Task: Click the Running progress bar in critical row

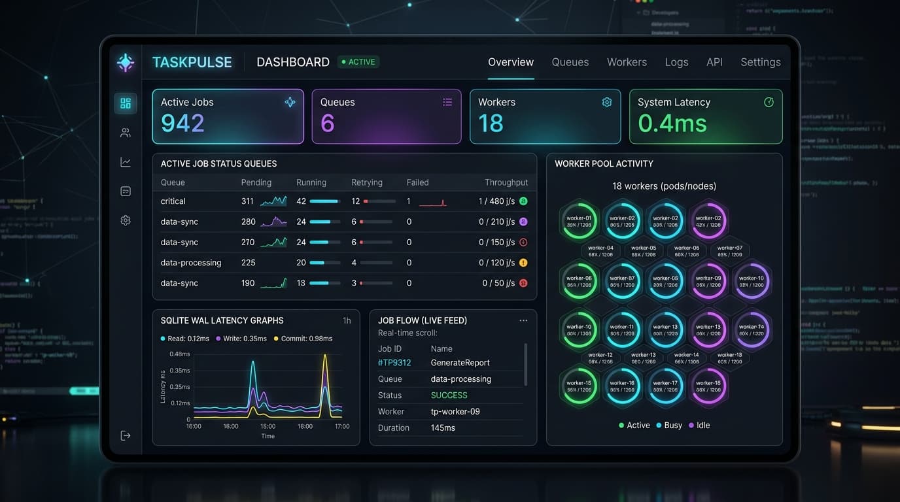Action: pyautogui.click(x=324, y=201)
